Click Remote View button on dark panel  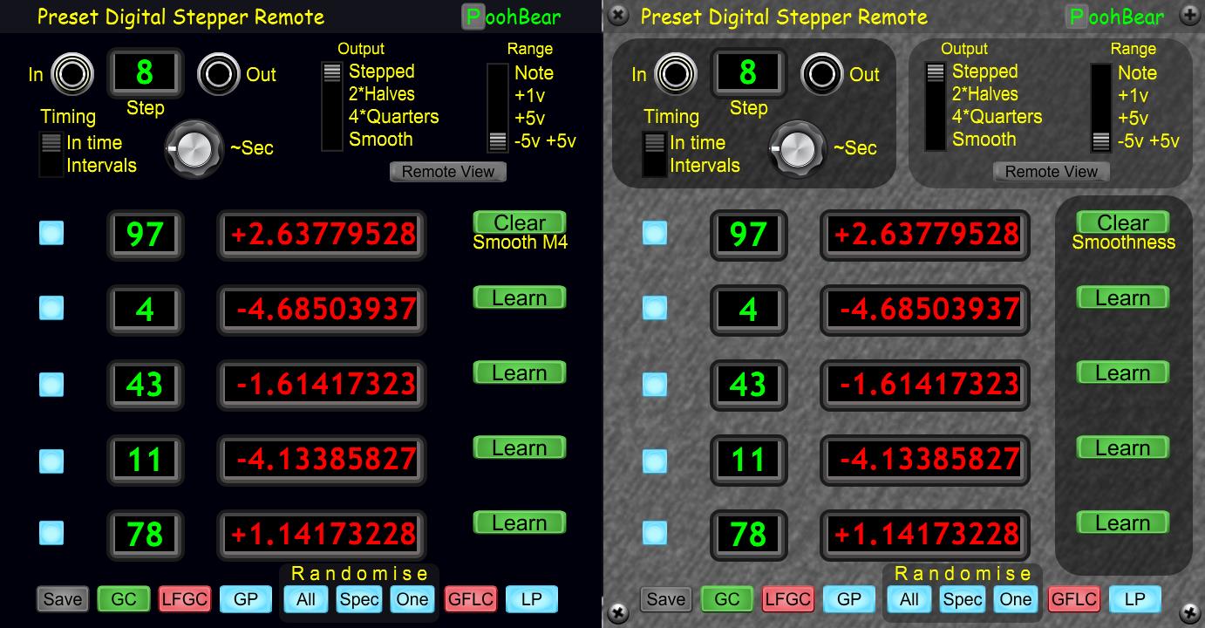447,172
